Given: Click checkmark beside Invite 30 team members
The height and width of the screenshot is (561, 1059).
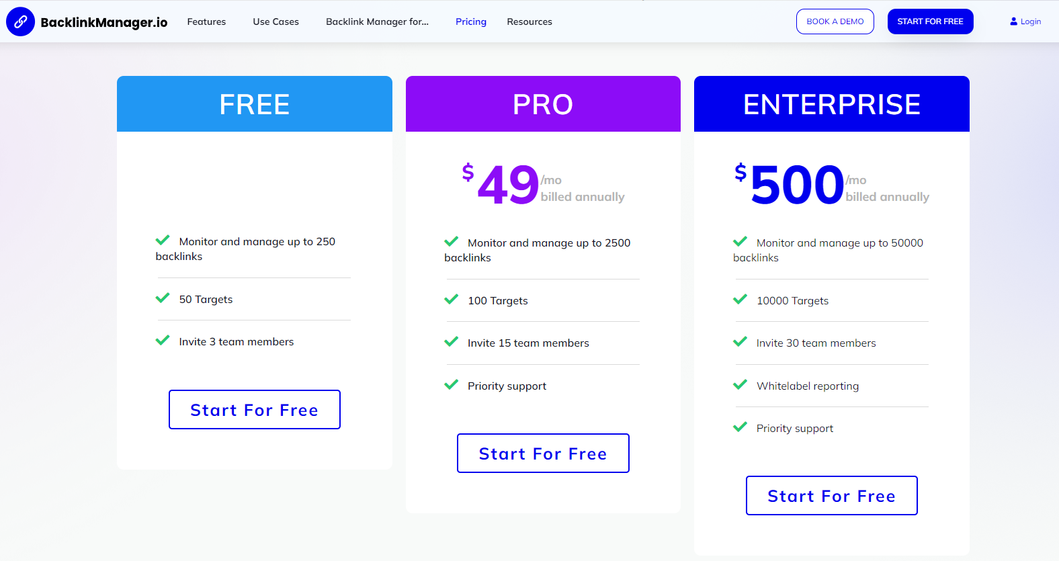Looking at the screenshot, I should (x=740, y=341).
